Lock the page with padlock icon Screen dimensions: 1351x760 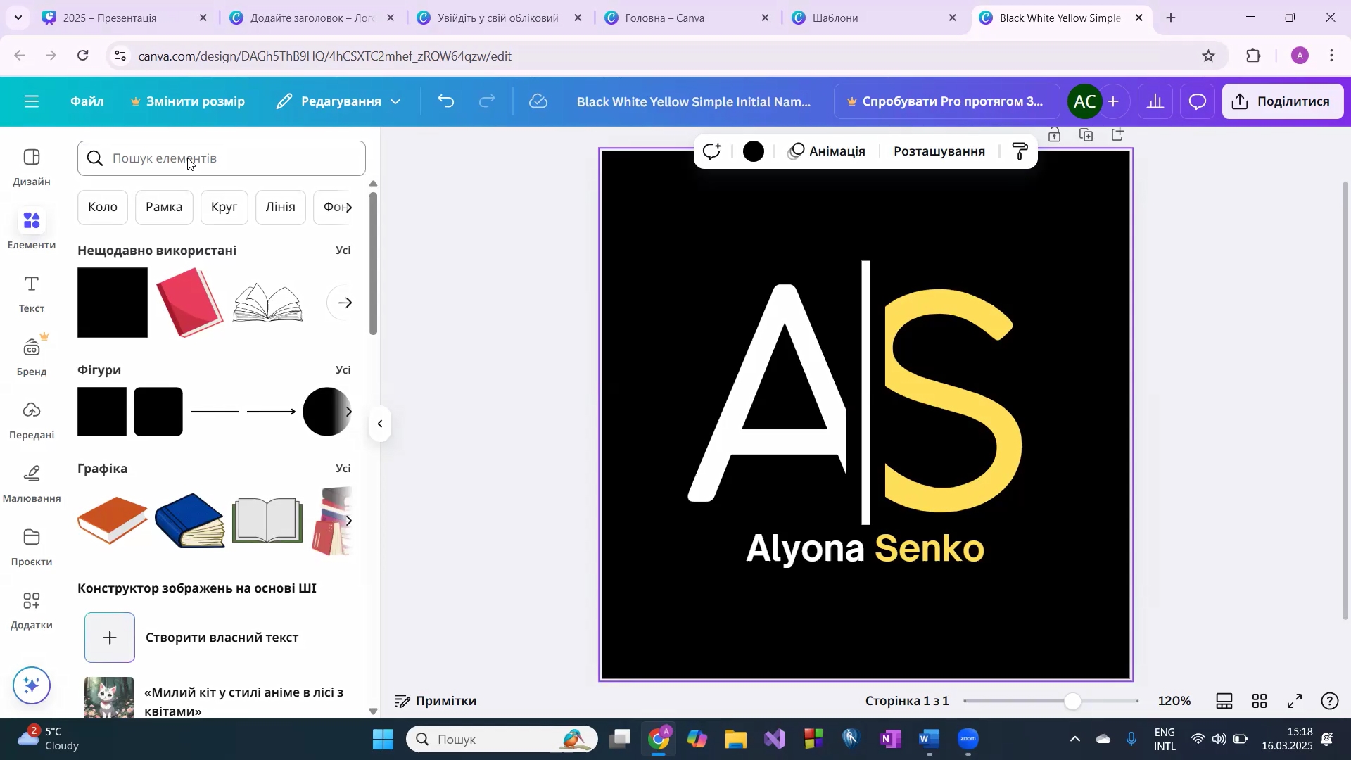[1053, 134]
